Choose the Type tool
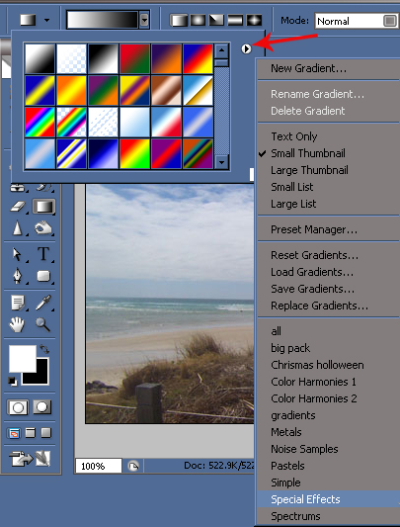 coord(43,254)
